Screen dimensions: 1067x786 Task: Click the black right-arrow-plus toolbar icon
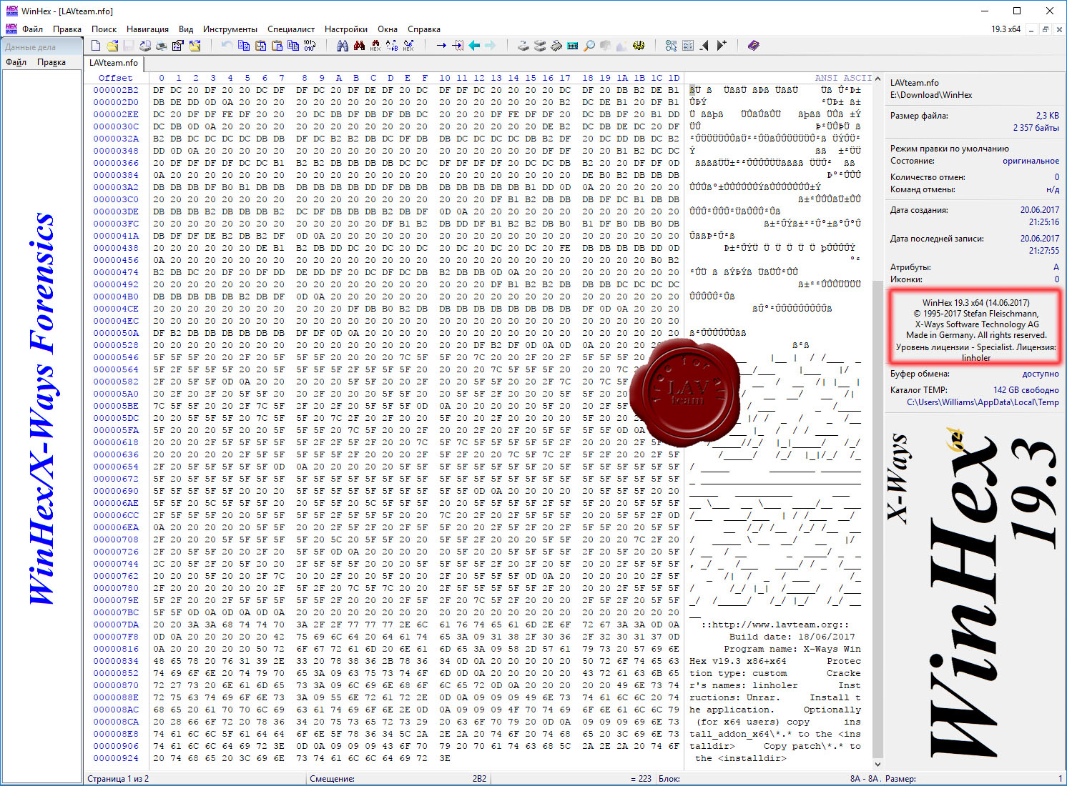pyautogui.click(x=721, y=46)
